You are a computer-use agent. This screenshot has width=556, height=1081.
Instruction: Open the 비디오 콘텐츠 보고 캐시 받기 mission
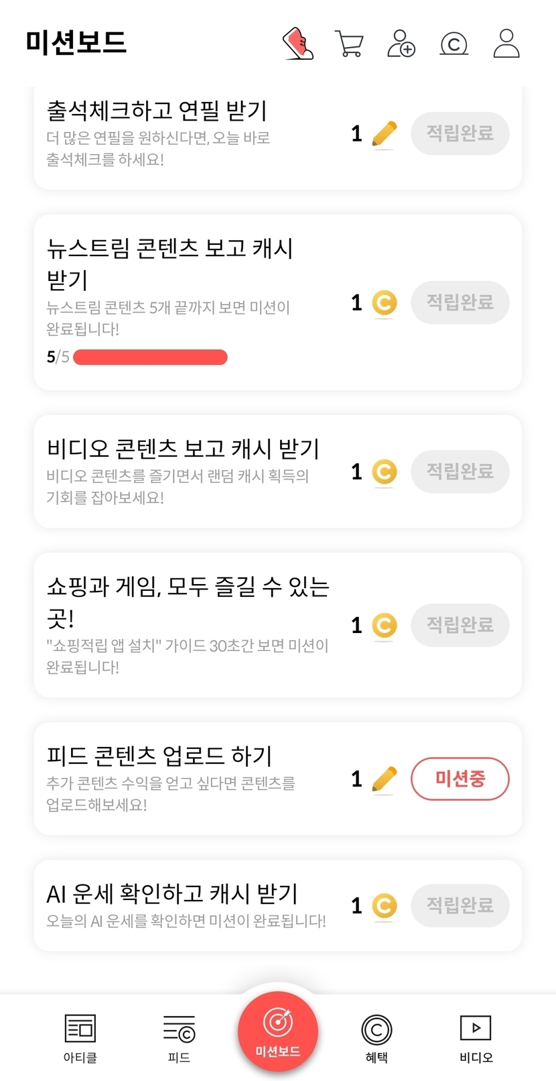point(183,449)
